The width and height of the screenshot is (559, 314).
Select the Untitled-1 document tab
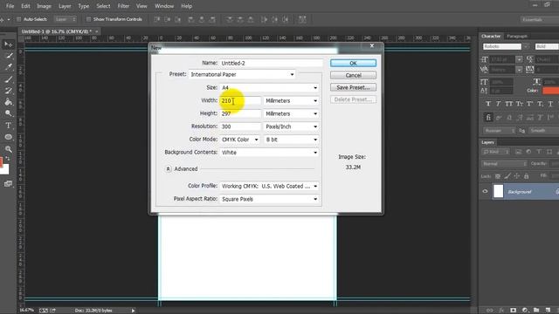(59, 31)
